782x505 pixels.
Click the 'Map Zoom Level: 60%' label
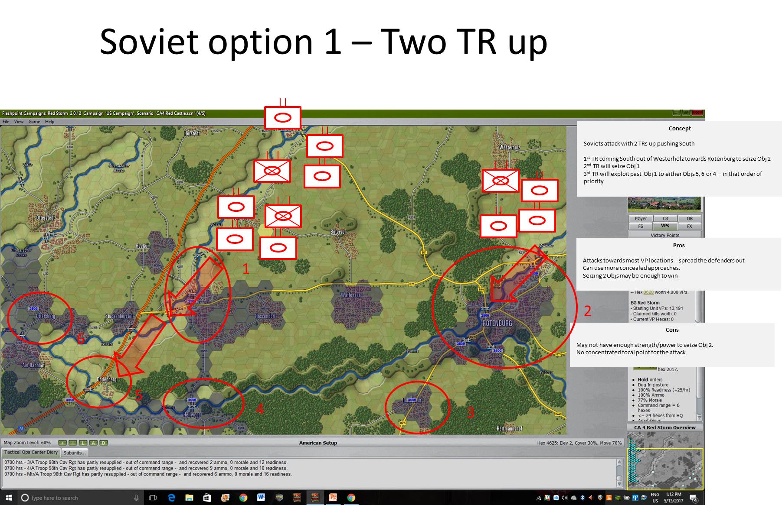click(x=27, y=443)
